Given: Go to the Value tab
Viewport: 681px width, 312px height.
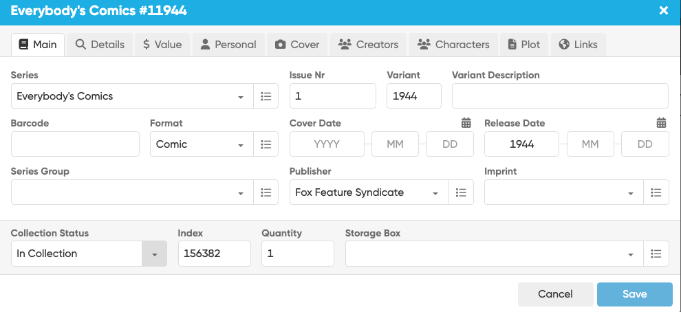Looking at the screenshot, I should pos(162,45).
